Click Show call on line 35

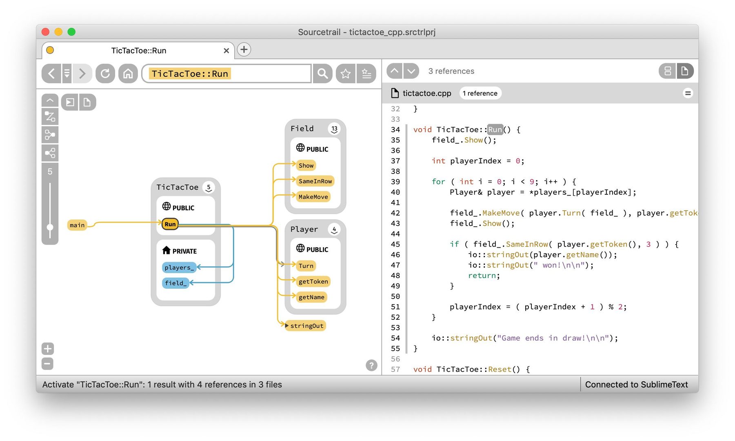click(473, 140)
